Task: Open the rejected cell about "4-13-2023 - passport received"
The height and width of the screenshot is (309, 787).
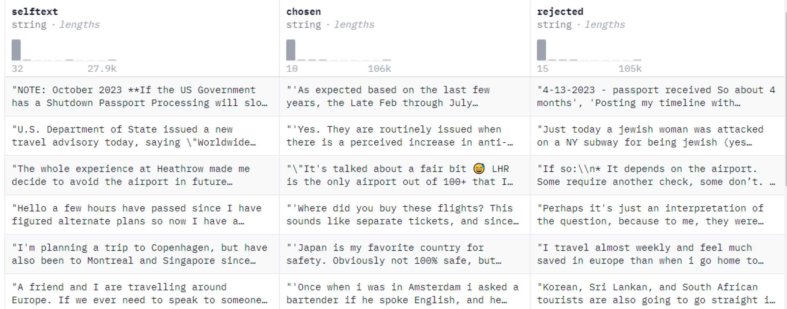Action: pos(656,97)
